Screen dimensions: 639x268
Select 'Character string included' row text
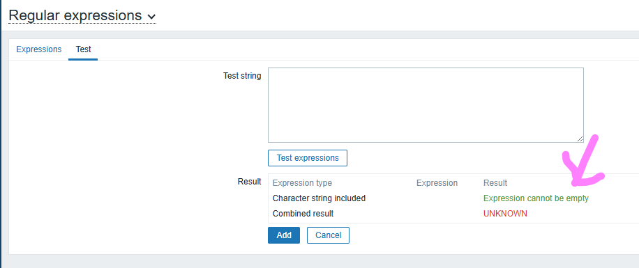[x=319, y=198]
